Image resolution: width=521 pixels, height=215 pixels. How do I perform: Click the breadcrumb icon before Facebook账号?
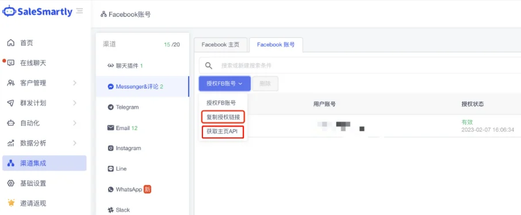(104, 14)
